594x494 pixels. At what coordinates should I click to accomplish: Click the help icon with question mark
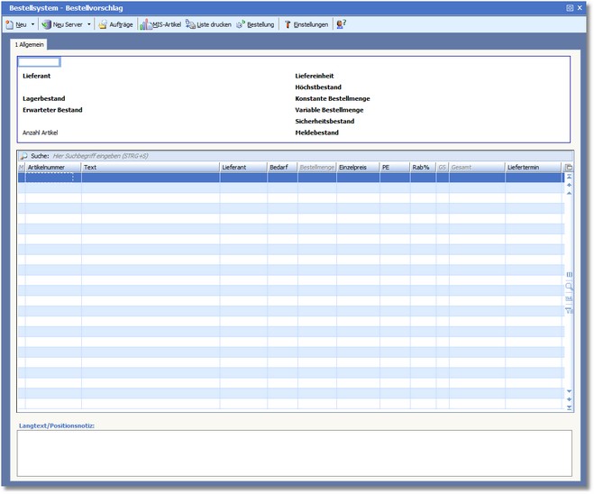pyautogui.click(x=341, y=24)
